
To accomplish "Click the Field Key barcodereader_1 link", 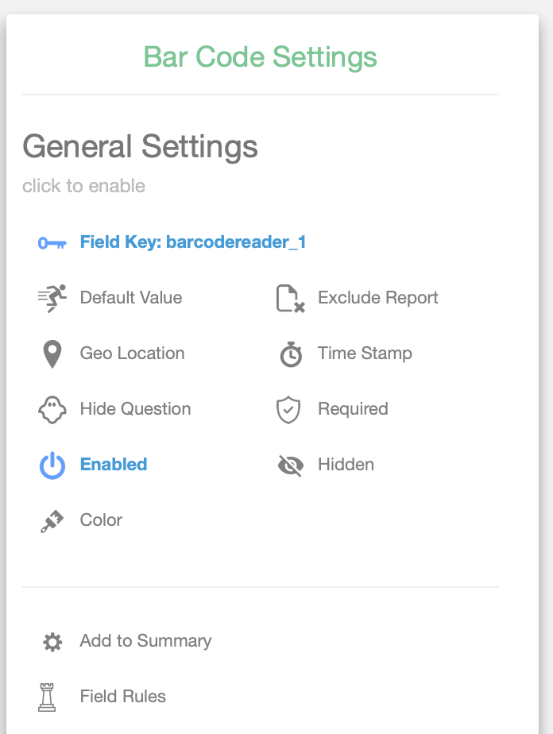I will (x=193, y=242).
